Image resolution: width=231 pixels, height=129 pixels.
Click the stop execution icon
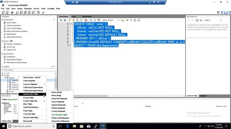click(x=81, y=20)
